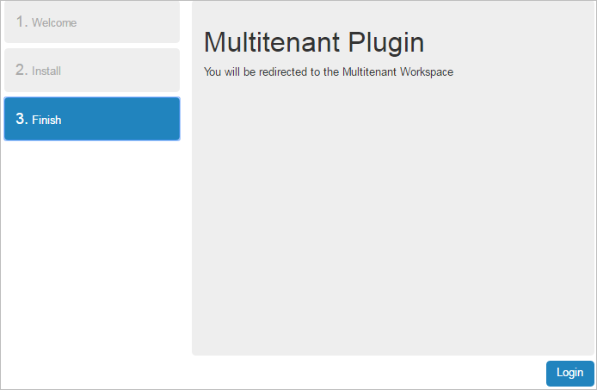Click the word Plugin in the title
Viewport: 597px width, 390px height.
click(x=386, y=42)
